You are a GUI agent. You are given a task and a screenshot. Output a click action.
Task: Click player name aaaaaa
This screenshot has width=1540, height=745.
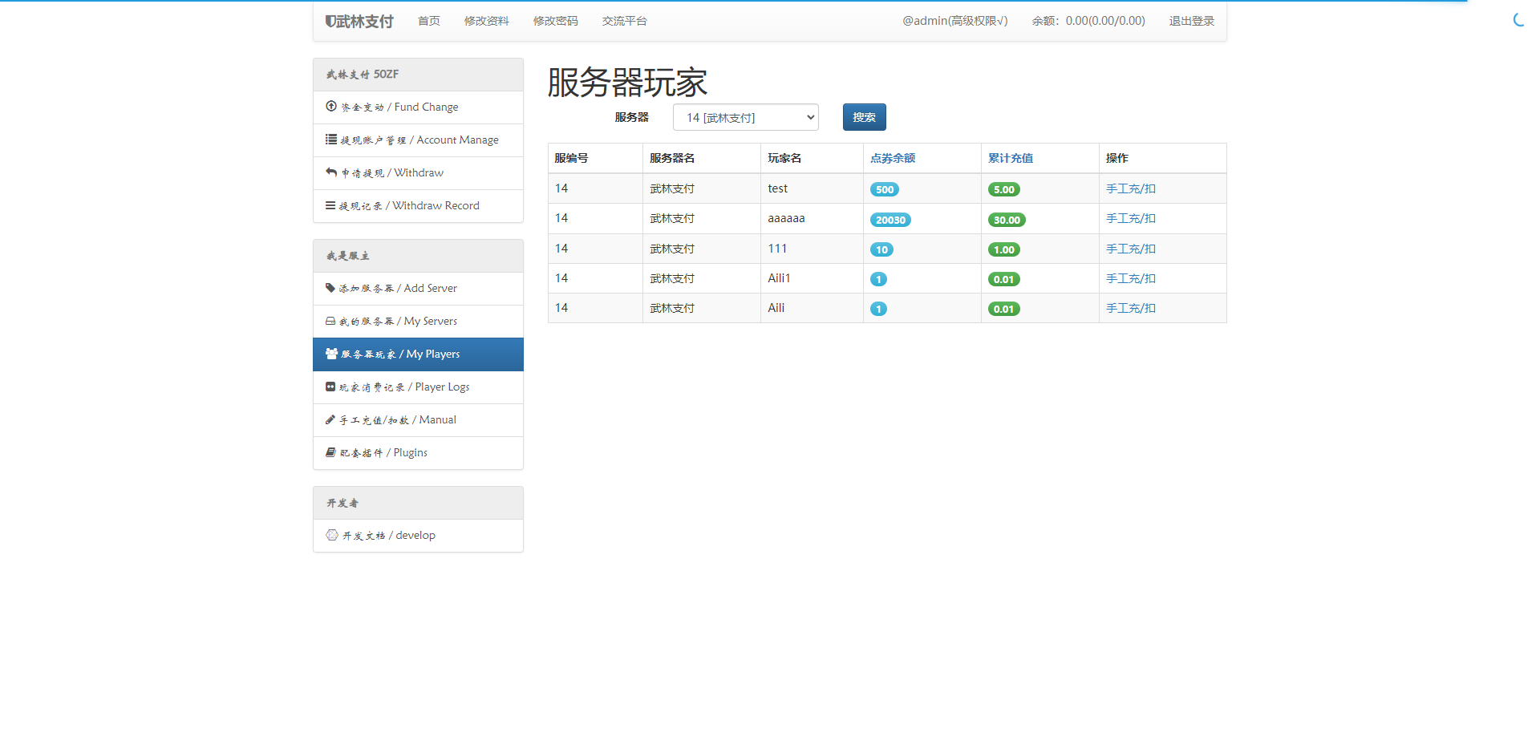(x=786, y=218)
